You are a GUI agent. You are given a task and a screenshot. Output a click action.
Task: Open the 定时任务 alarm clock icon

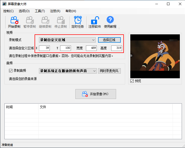click(x=78, y=20)
